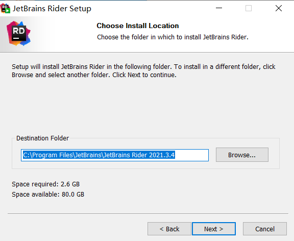
Task: Select the 'Space available: 80.0 GB' text
Action: tap(48, 195)
